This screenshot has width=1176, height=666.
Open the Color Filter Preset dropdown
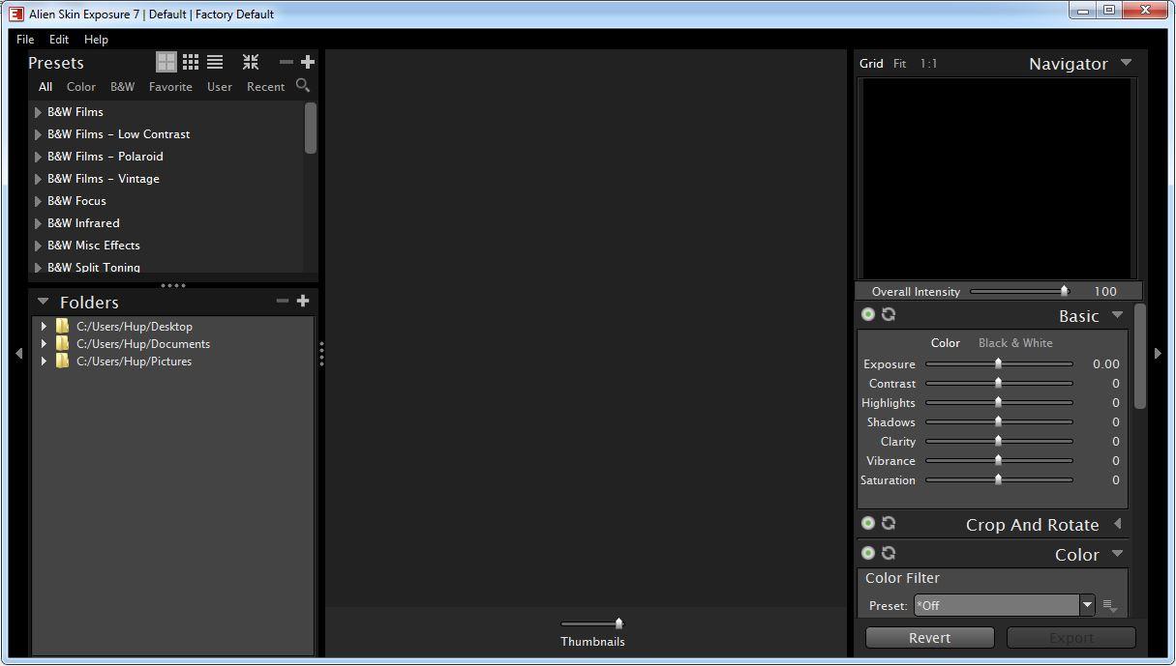click(x=1087, y=605)
